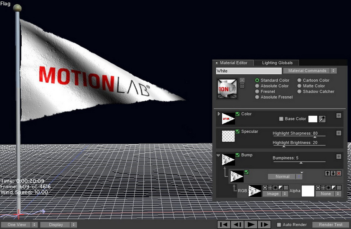This screenshot has height=229, width=351.
Task: Click the second RGB source icon
Action: 270,188
